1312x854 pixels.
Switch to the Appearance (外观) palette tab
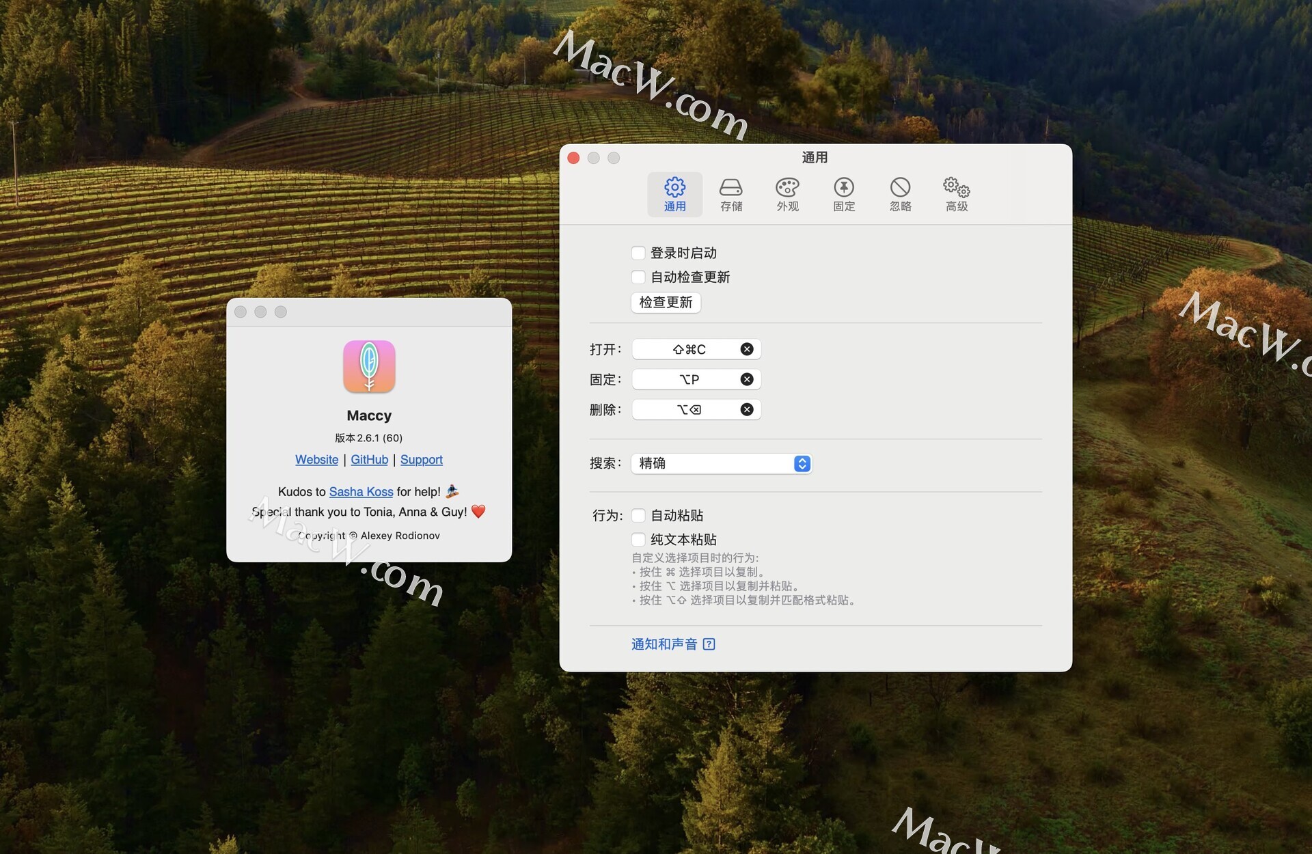pos(787,195)
